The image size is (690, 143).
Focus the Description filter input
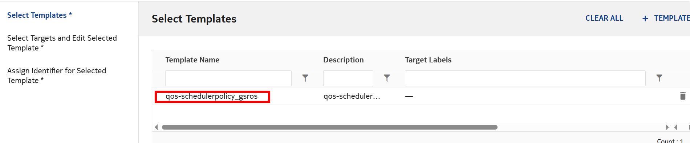click(x=348, y=78)
